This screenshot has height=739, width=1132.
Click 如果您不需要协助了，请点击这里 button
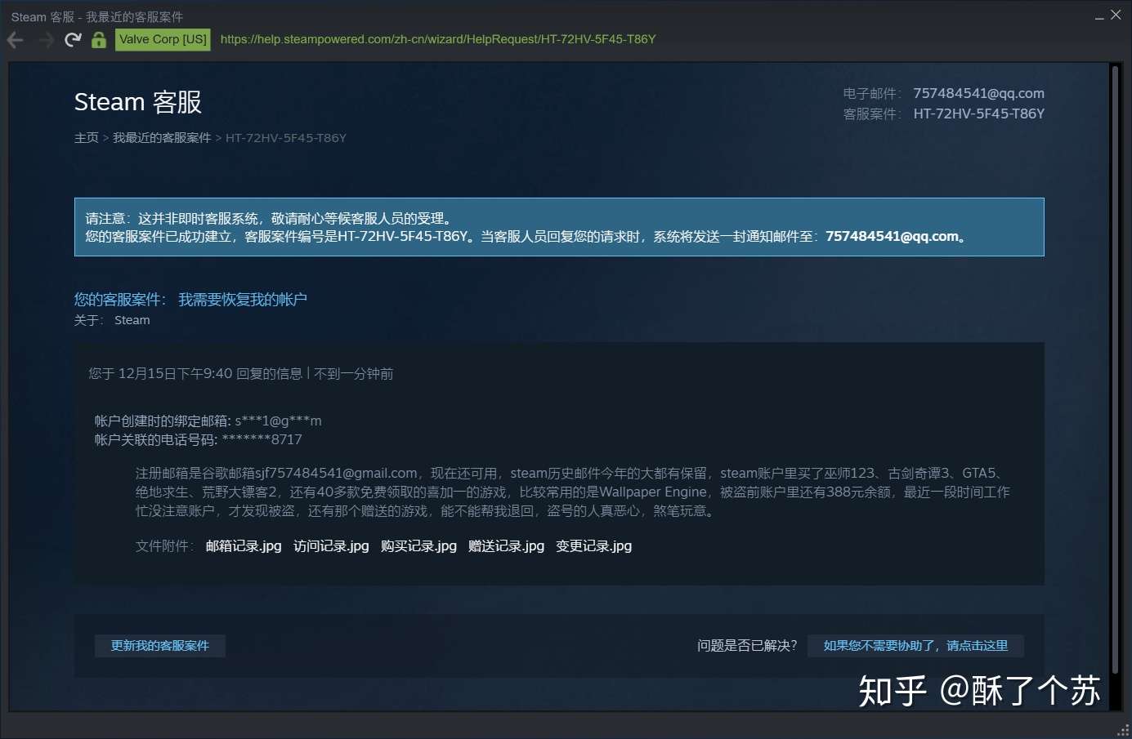[915, 646]
